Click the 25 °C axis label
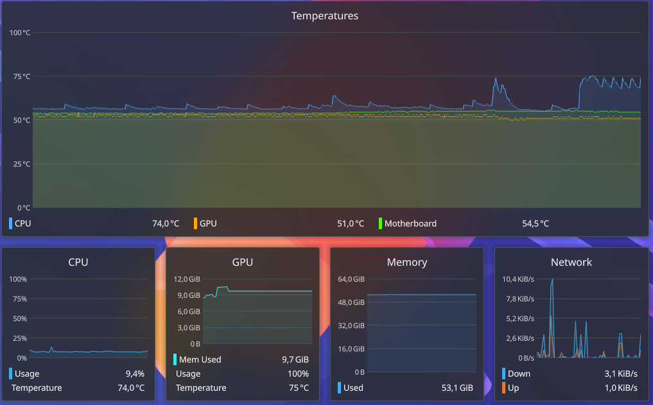 tap(22, 164)
